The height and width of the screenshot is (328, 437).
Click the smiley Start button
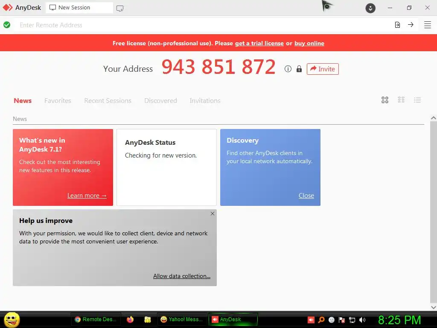12,319
